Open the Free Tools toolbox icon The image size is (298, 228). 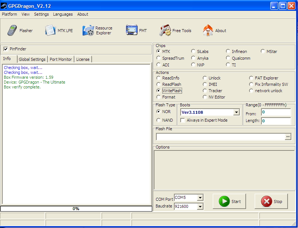(165, 30)
